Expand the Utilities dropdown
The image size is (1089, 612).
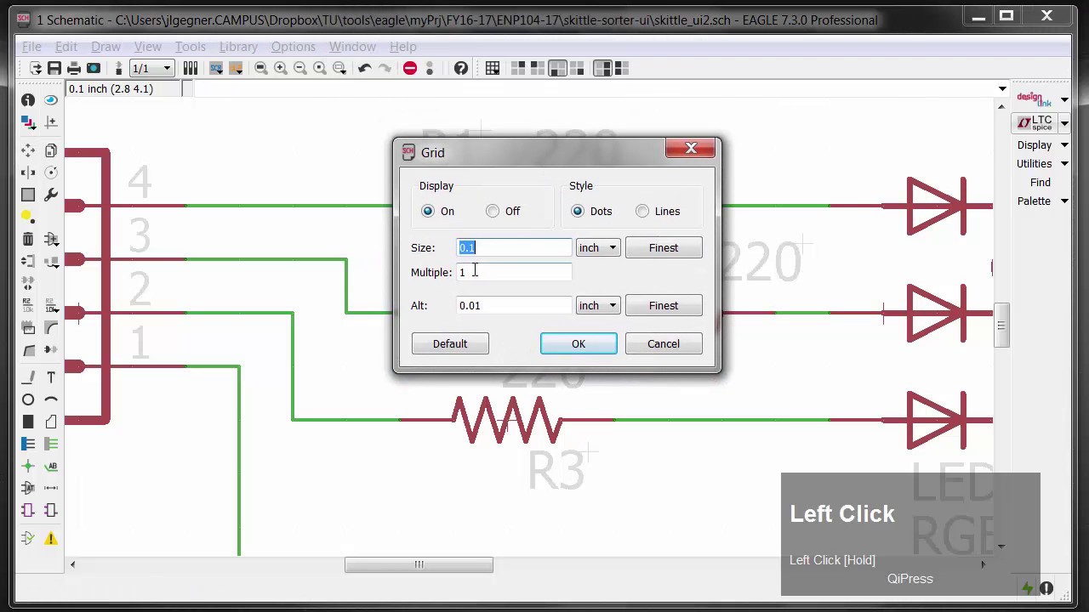click(1063, 164)
